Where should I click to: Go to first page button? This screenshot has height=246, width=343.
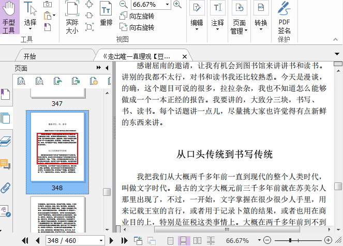pos(25,240)
